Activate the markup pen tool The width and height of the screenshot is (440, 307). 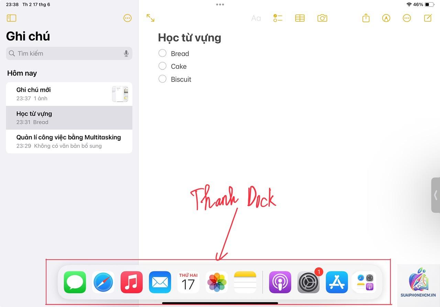[x=386, y=18]
